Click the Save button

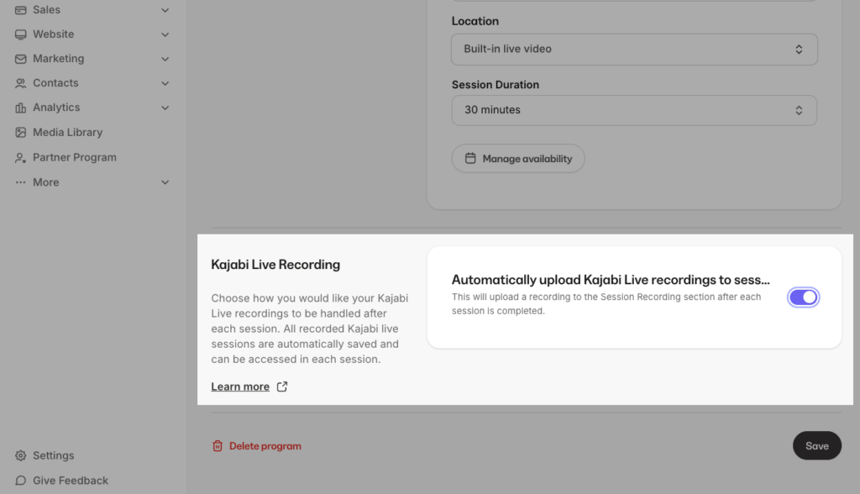pos(816,446)
